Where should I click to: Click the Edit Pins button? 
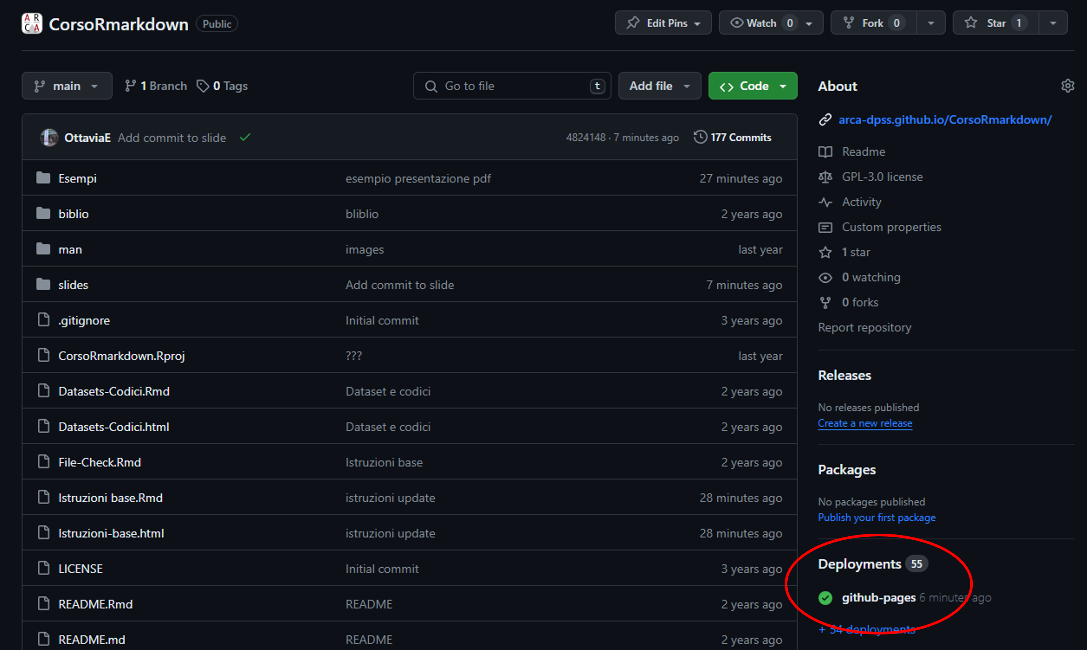coord(663,23)
